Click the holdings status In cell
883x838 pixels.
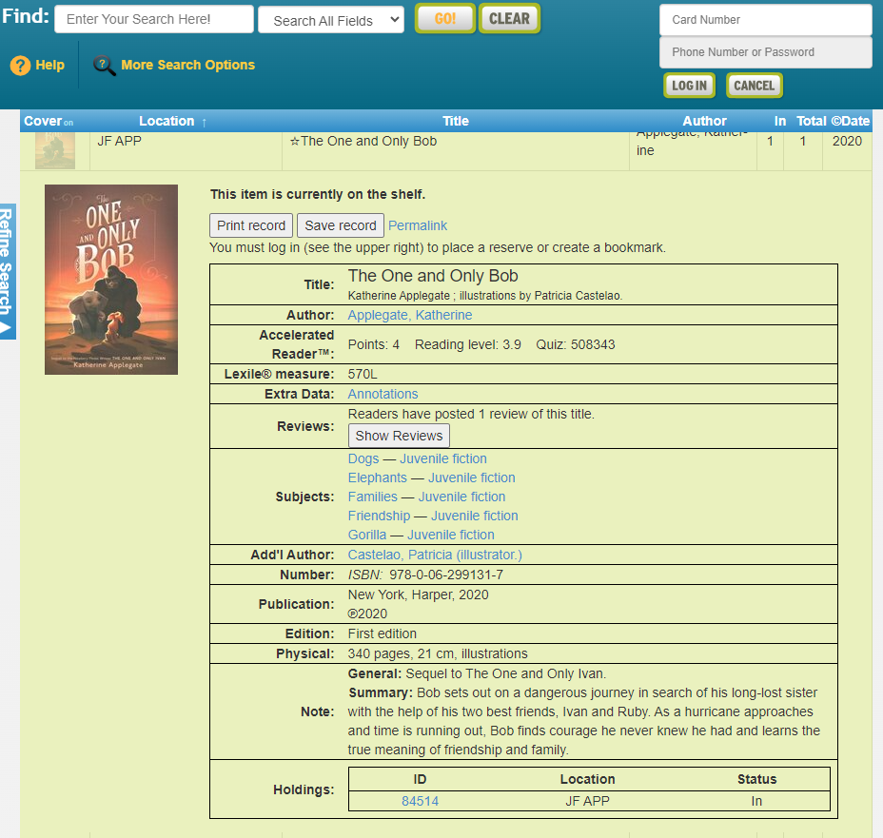click(x=756, y=802)
